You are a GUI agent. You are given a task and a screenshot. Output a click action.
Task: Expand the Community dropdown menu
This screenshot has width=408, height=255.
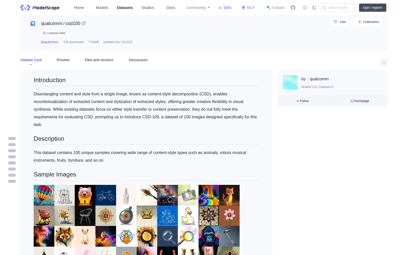tap(198, 8)
